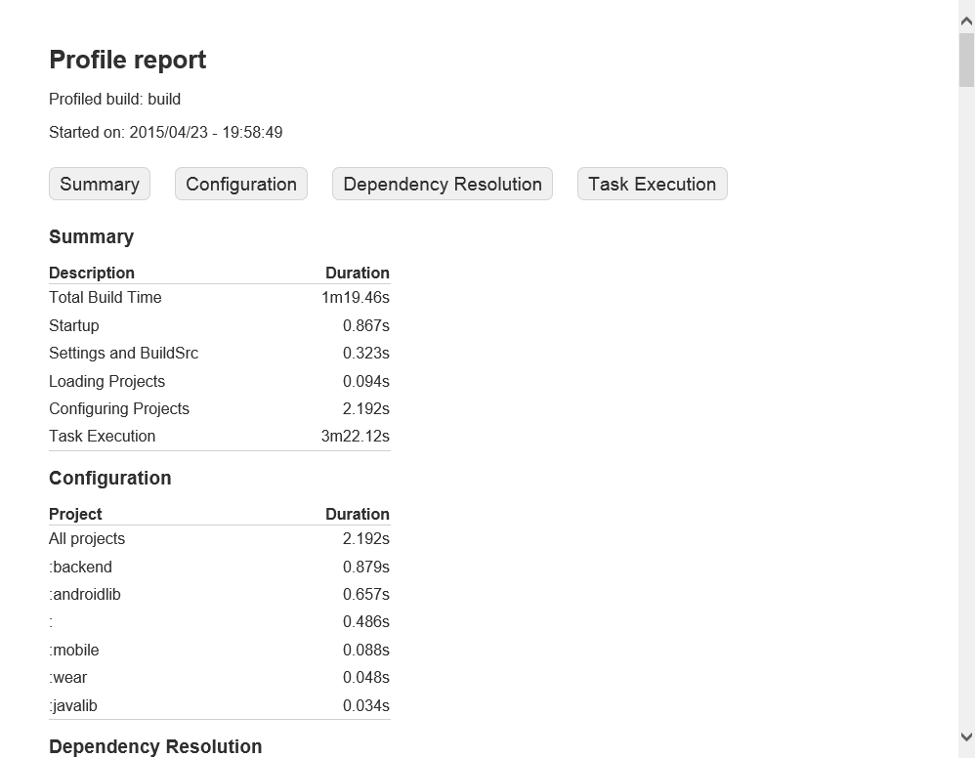975x758 pixels.
Task: Select the :javalib project row
Action: pos(72,705)
